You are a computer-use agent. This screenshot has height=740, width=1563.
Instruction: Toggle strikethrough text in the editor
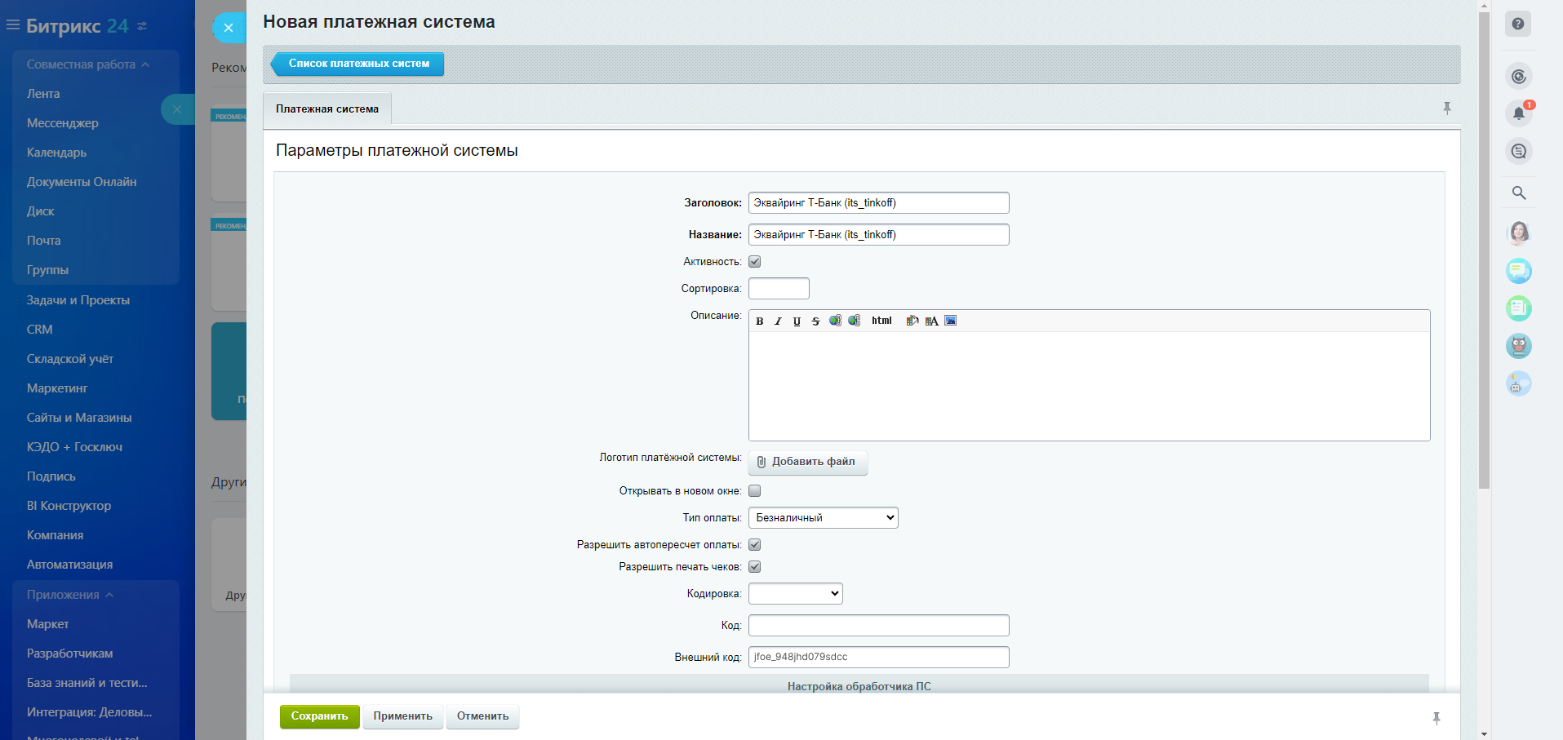coord(815,321)
